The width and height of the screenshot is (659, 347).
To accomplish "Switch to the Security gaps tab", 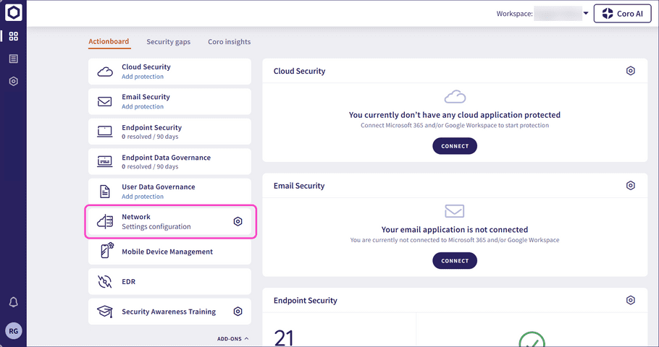I will (169, 41).
